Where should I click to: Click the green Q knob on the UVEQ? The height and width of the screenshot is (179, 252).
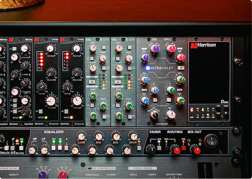click(171, 90)
